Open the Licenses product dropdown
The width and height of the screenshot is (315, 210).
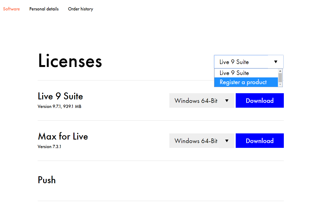(x=249, y=62)
